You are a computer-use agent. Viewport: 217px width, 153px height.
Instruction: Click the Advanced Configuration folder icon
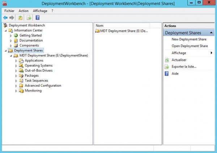coord(21,86)
